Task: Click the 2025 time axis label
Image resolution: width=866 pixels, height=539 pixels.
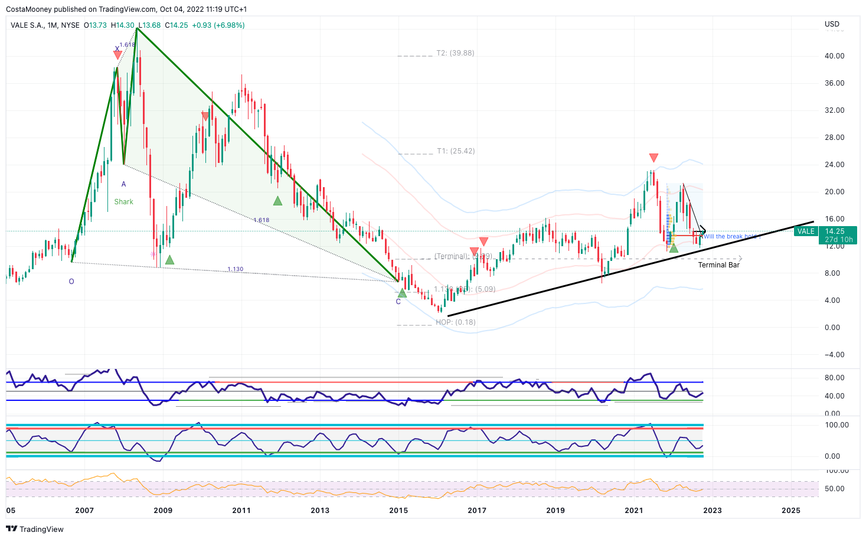Action: click(x=791, y=511)
